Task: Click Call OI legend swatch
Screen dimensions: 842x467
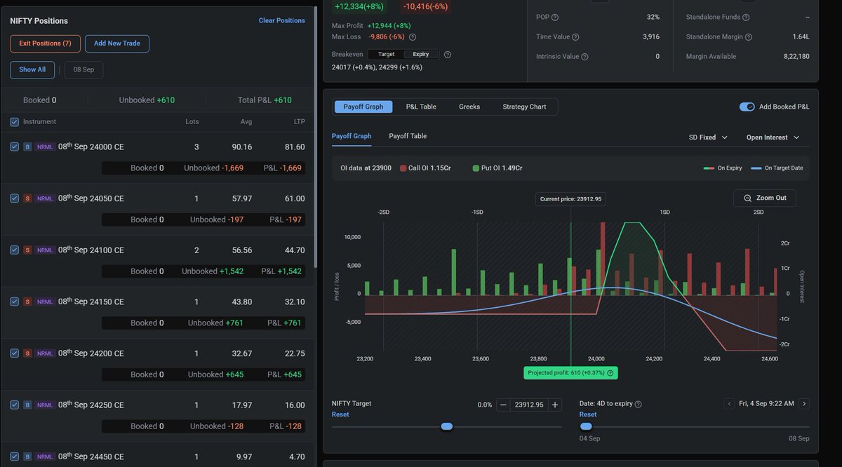Action: 403,168
